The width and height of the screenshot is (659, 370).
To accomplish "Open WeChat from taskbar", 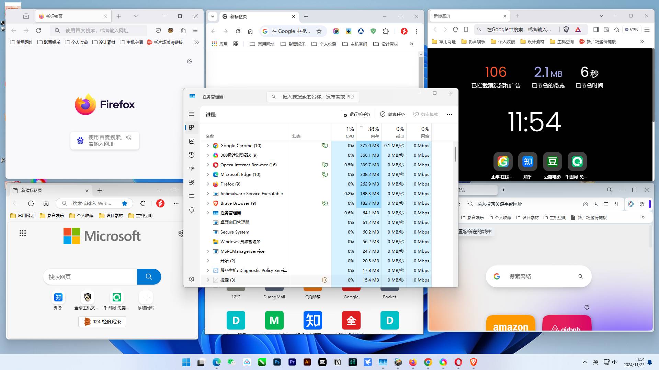I will coord(232,362).
